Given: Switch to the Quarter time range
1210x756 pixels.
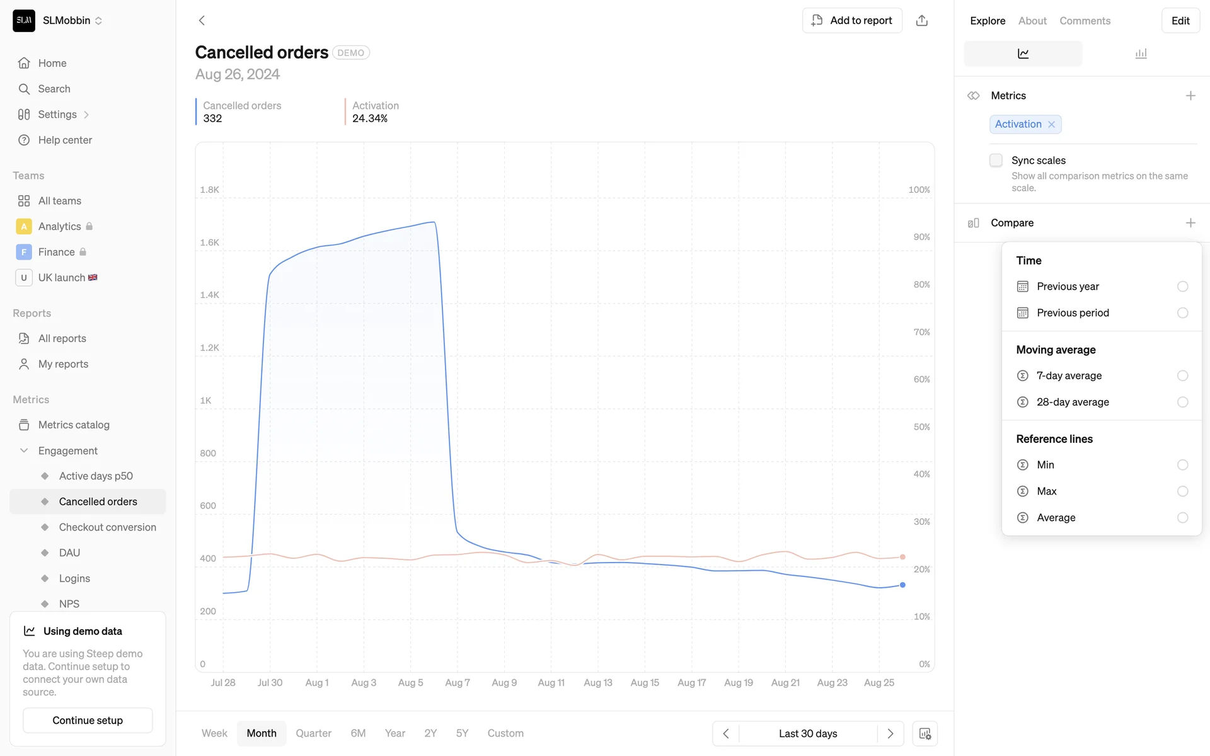Looking at the screenshot, I should pyautogui.click(x=313, y=733).
